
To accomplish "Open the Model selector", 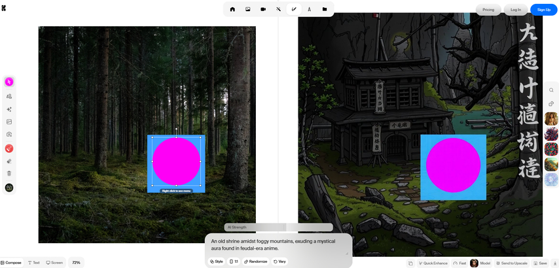I will 480,263.
